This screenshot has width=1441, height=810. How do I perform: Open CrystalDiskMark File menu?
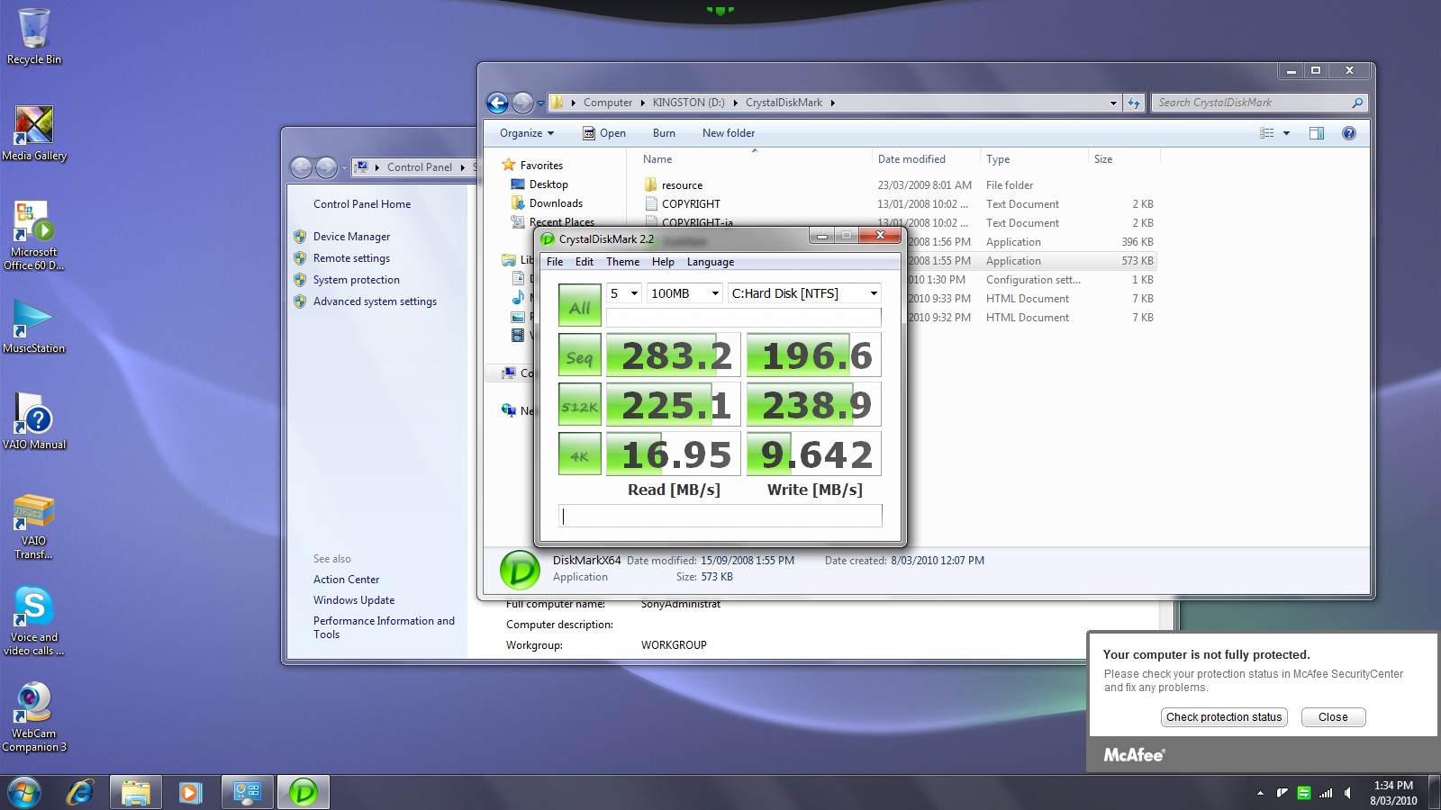[555, 262]
